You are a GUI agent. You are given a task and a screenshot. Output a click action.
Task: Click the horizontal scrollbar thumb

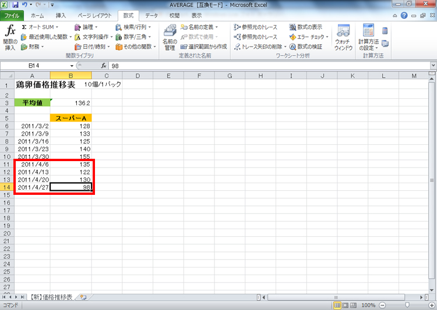336,297
